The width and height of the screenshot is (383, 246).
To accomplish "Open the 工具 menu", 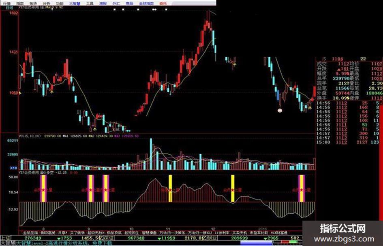I will [x=90, y=3].
